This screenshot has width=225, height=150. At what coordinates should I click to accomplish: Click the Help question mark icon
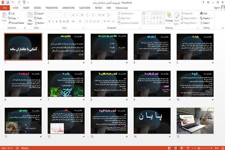point(203,3)
